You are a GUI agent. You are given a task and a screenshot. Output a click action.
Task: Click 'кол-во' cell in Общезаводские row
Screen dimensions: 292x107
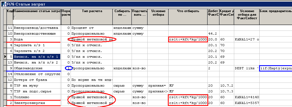[139, 68]
